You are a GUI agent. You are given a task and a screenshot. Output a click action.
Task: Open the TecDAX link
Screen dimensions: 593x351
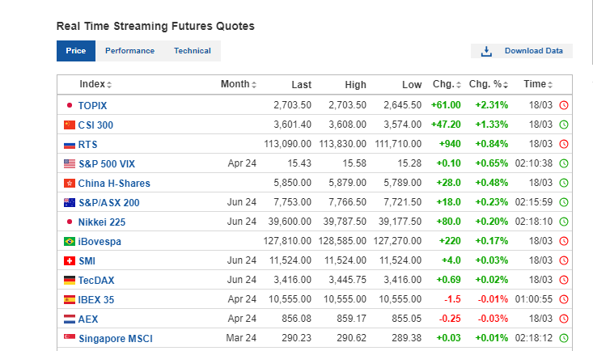tap(96, 281)
